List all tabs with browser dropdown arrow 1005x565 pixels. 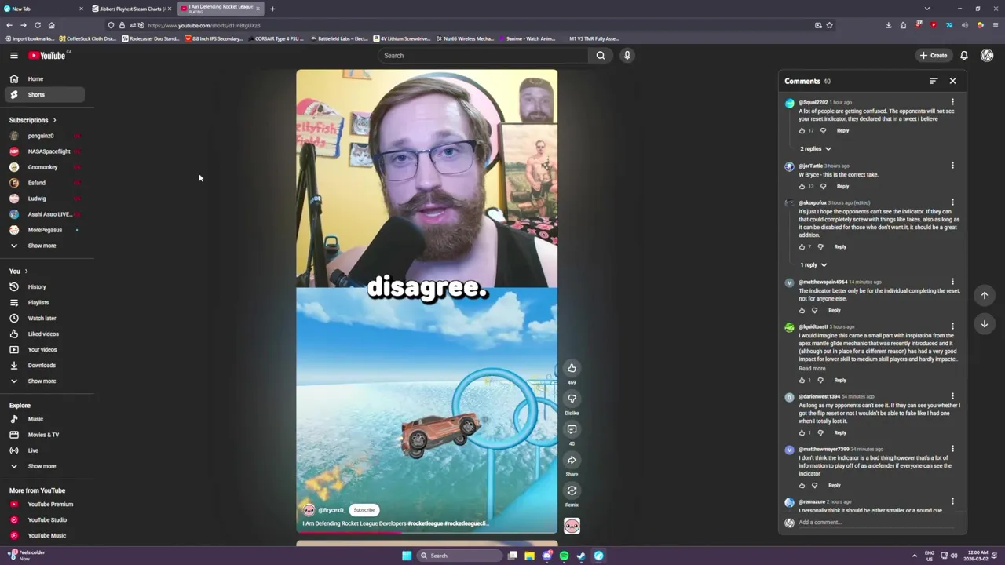(927, 9)
